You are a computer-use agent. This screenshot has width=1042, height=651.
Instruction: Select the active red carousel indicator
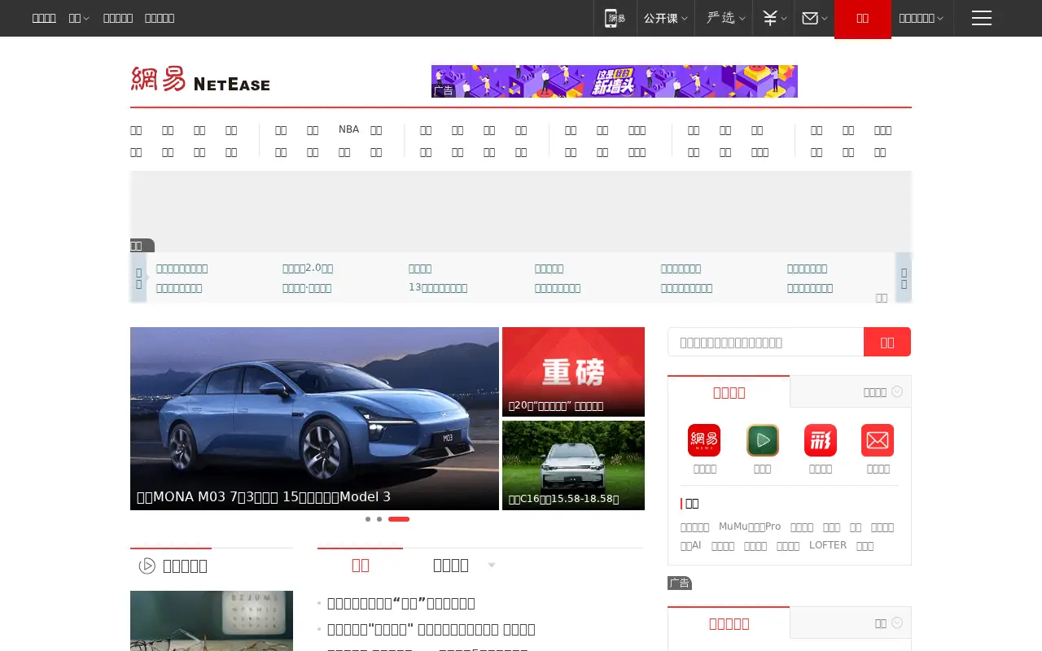point(399,519)
